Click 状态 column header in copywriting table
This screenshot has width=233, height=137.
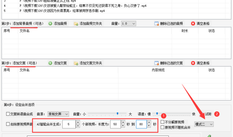pyautogui.click(x=212, y=70)
